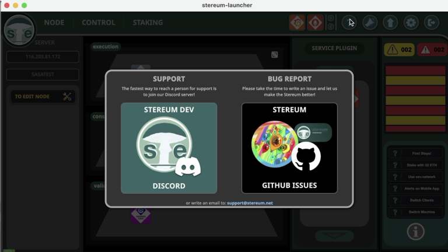Click the SUPPORT heading text
This screenshot has height=252, width=448.
click(x=169, y=79)
